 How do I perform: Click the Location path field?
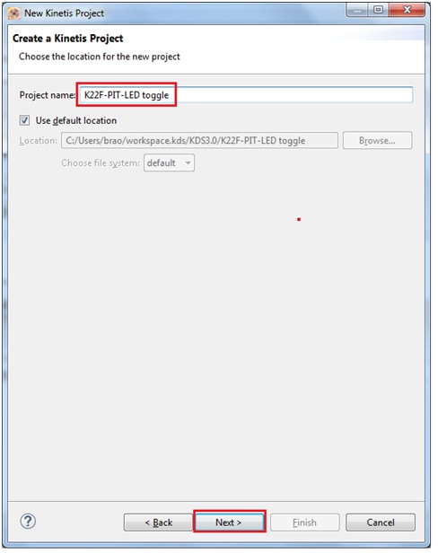coord(199,141)
